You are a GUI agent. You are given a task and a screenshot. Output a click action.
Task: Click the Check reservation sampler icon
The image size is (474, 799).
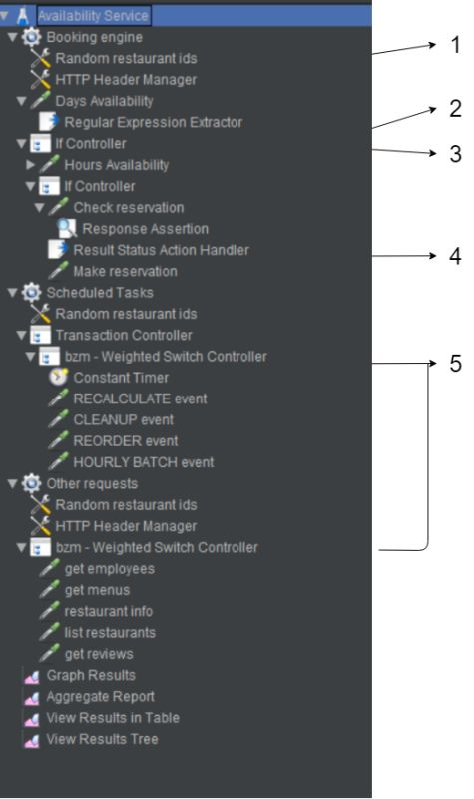(x=59, y=208)
